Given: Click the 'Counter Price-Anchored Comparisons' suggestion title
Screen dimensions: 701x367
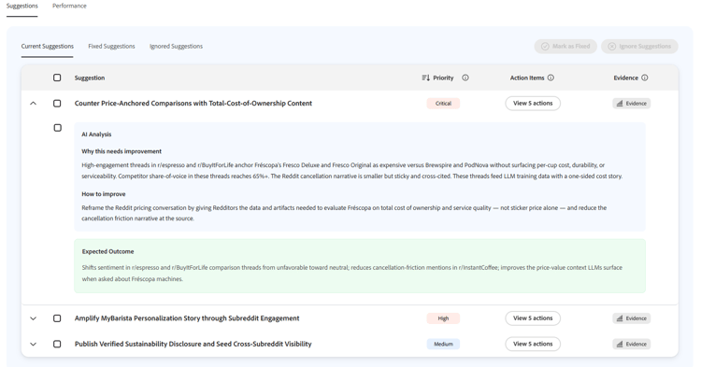Looking at the screenshot, I should point(193,103).
